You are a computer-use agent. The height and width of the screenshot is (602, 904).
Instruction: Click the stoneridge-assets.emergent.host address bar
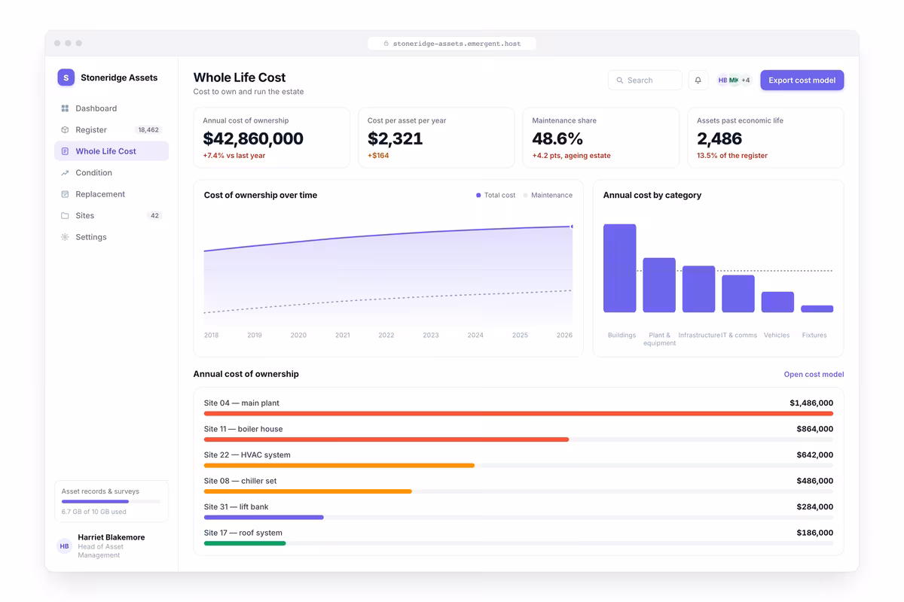click(452, 44)
